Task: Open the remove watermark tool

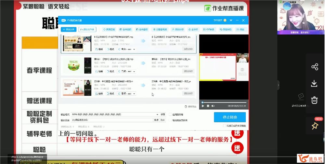Action: pyautogui.click(x=193, y=30)
